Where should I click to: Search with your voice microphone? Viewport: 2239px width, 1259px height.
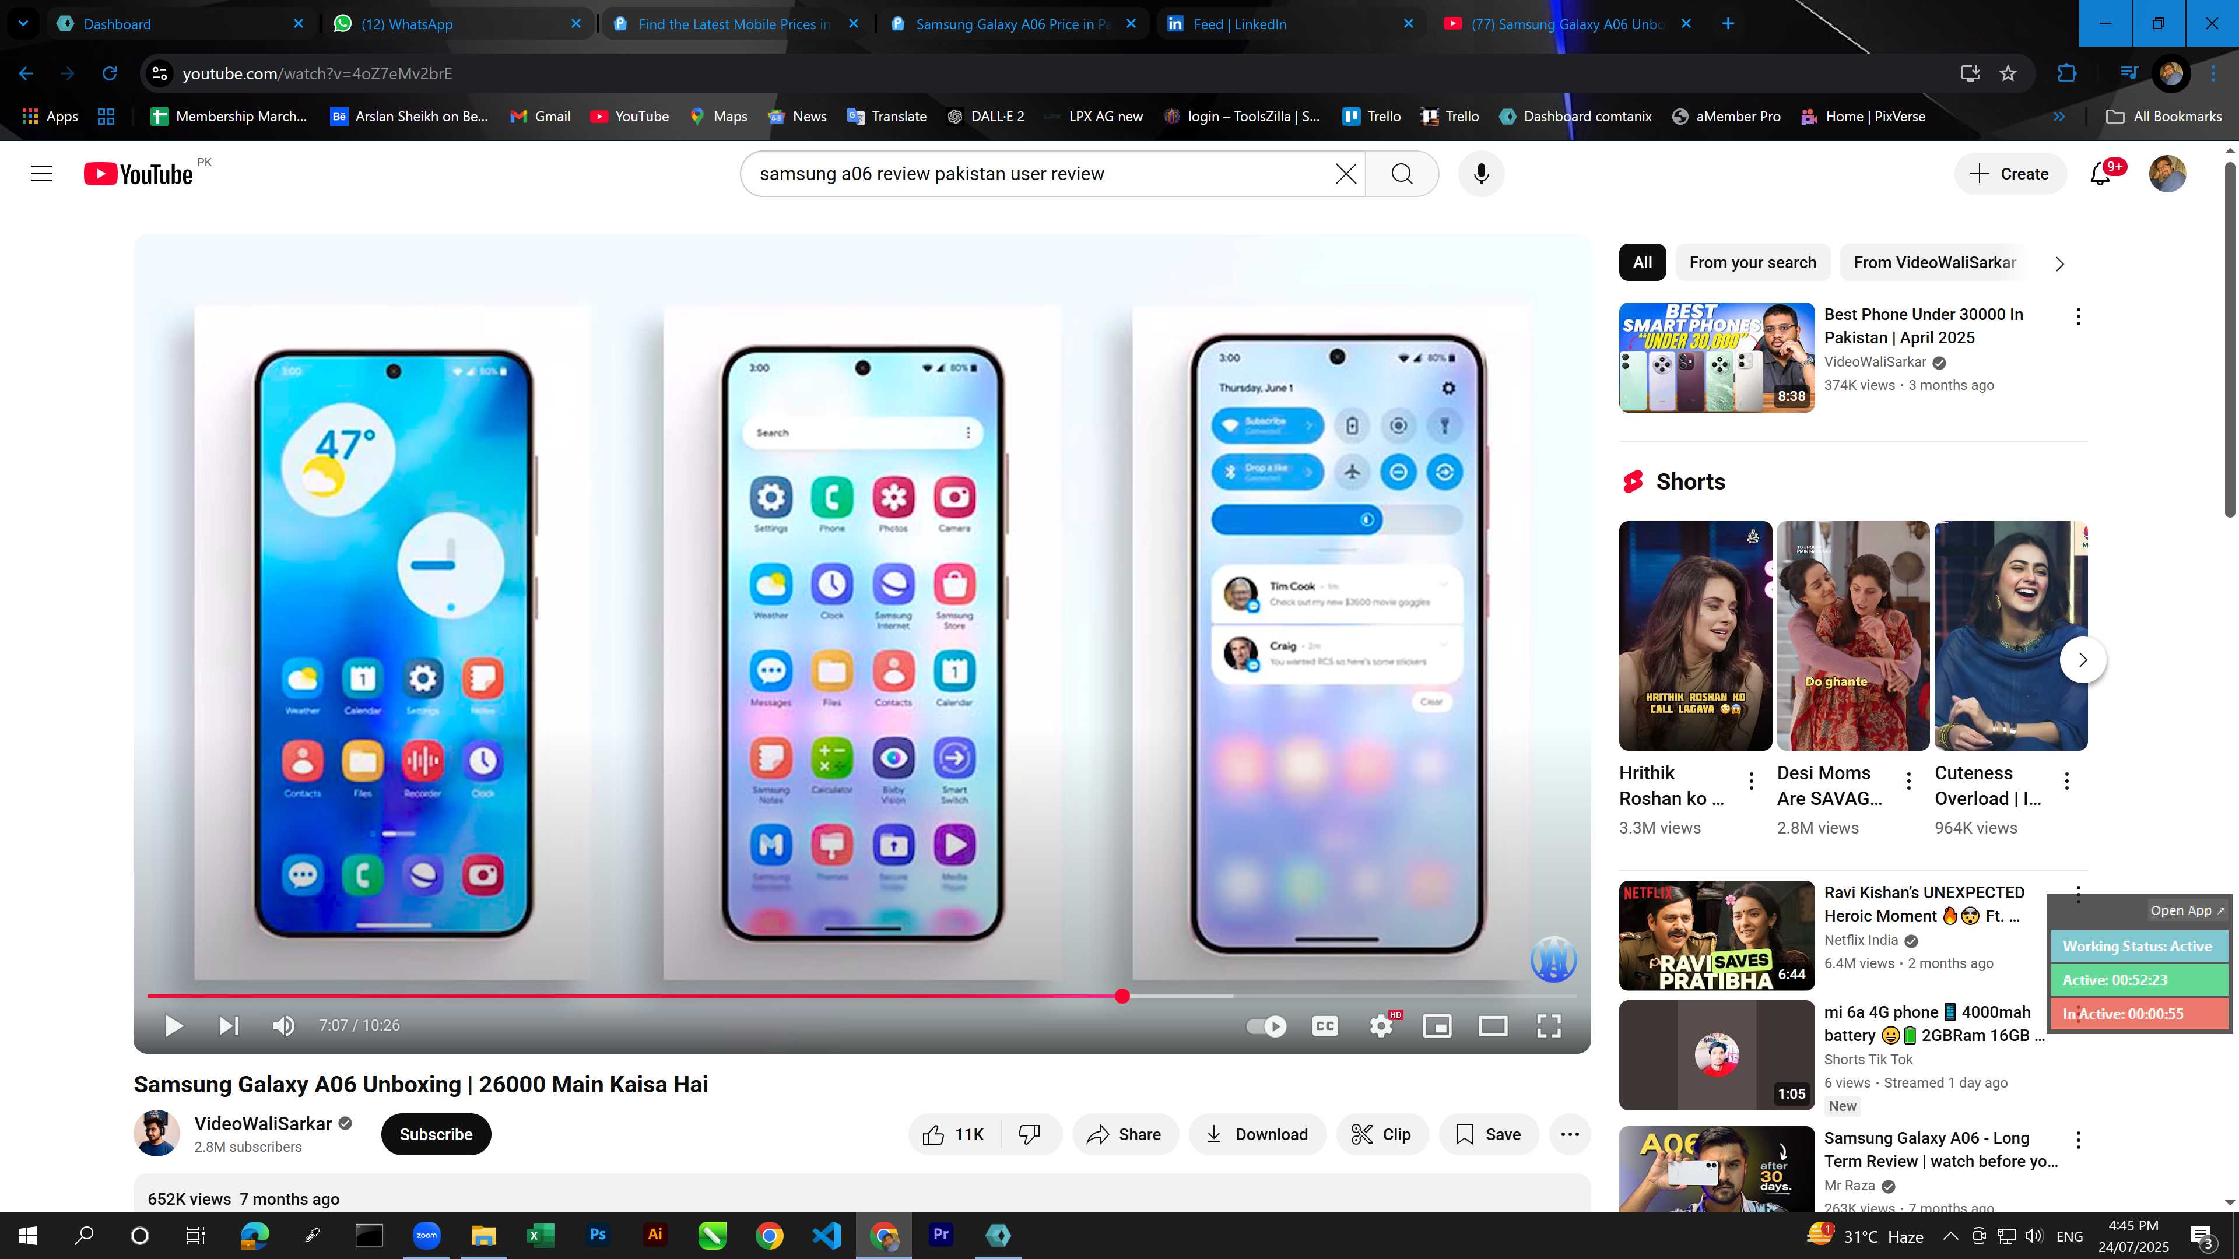pyautogui.click(x=1482, y=174)
